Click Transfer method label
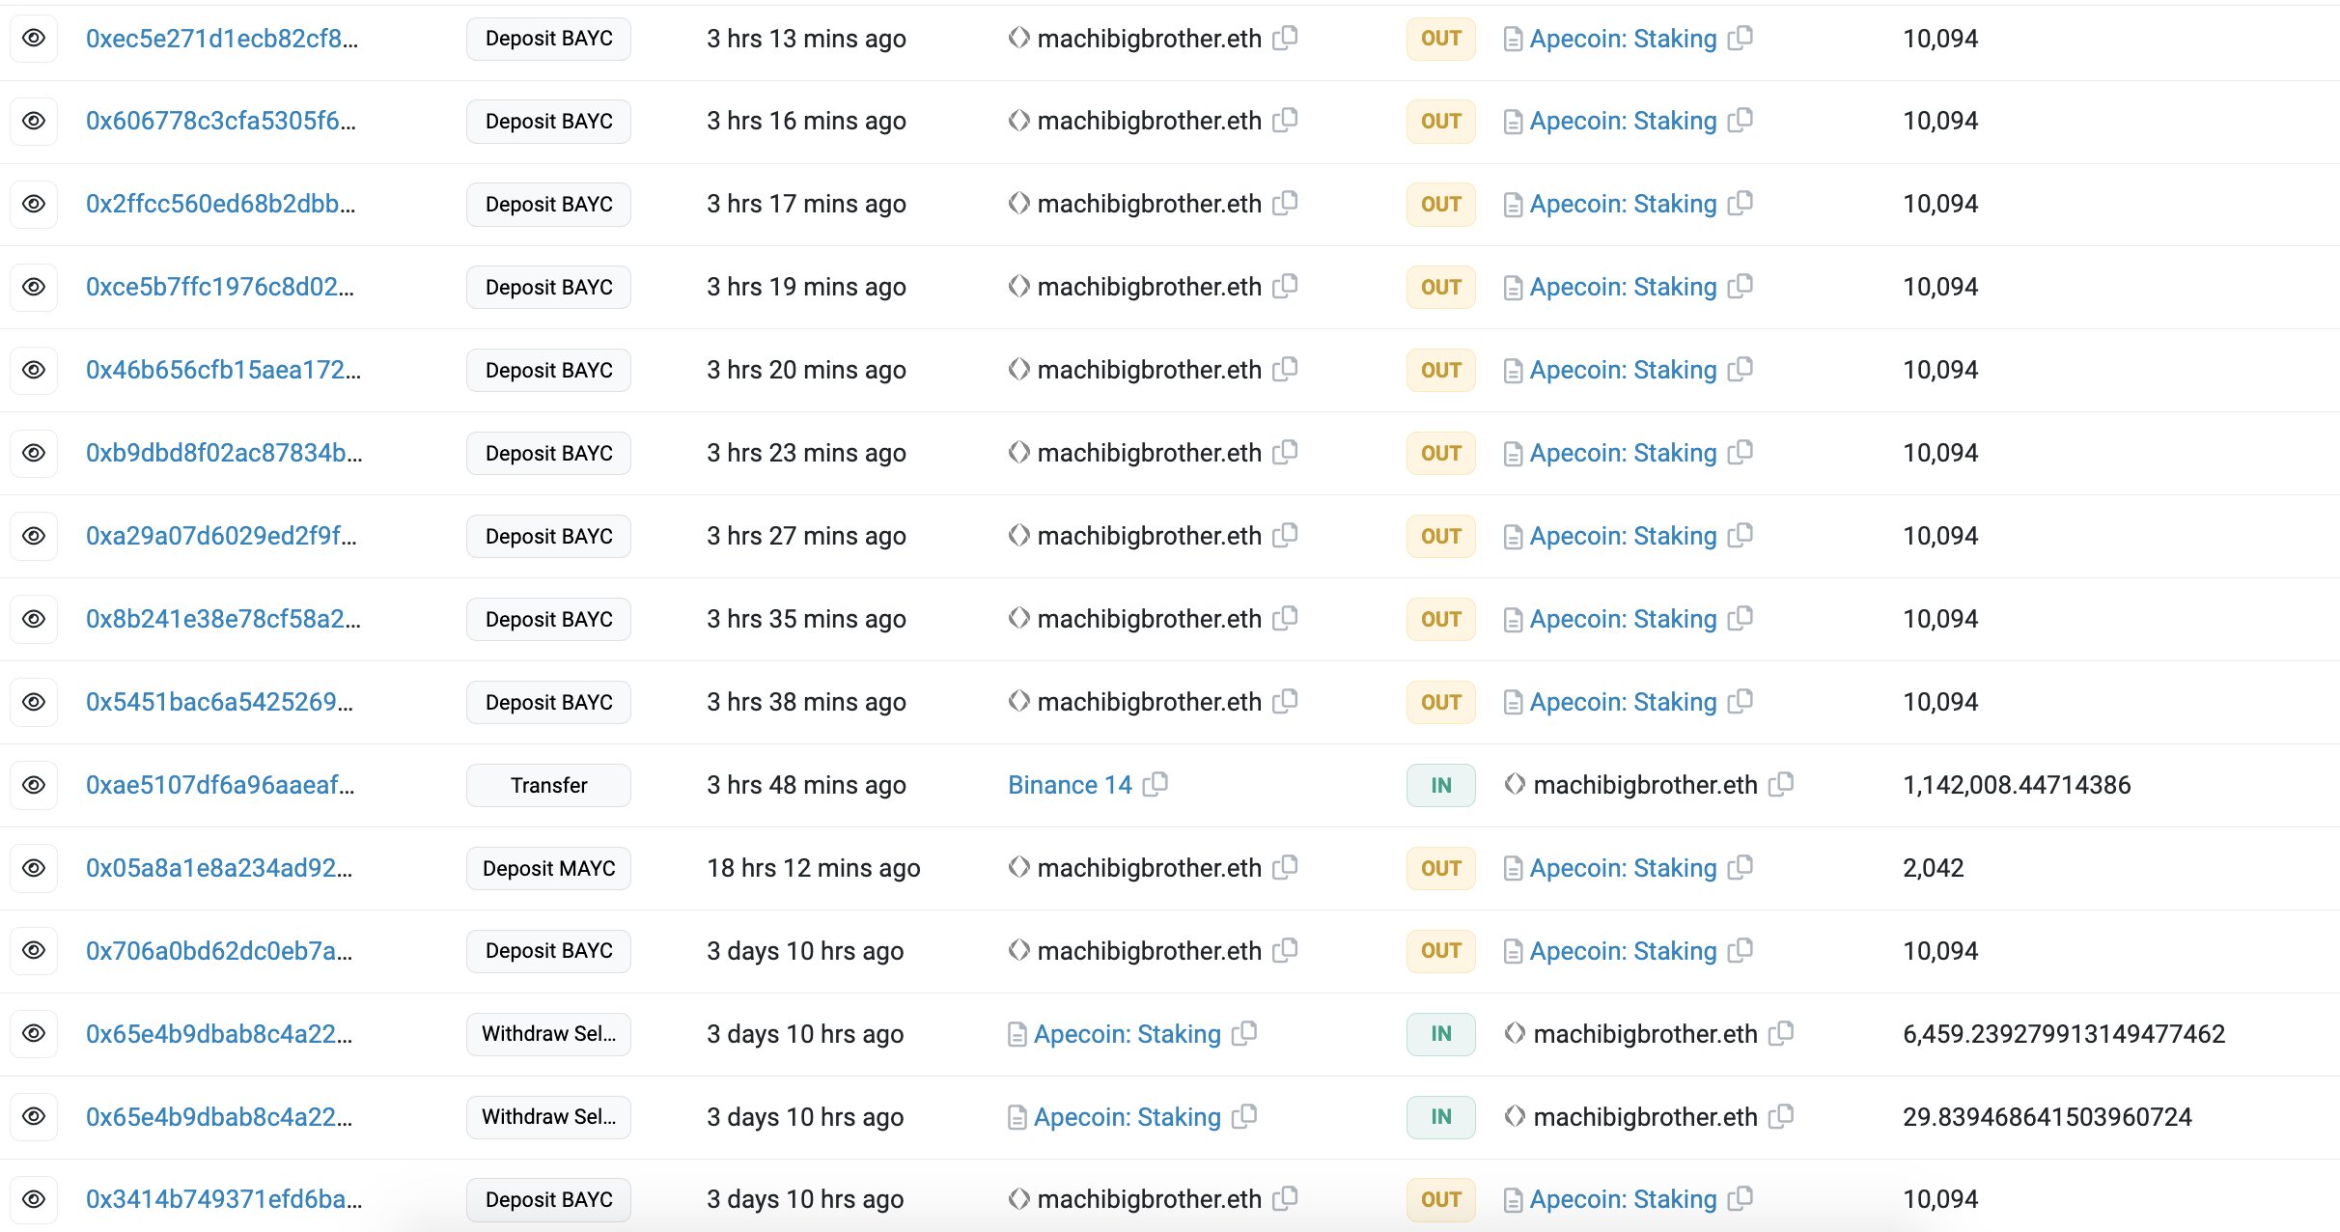2340x1232 pixels. pyautogui.click(x=548, y=785)
